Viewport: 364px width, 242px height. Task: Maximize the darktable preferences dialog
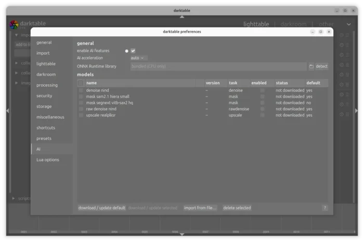click(321, 32)
